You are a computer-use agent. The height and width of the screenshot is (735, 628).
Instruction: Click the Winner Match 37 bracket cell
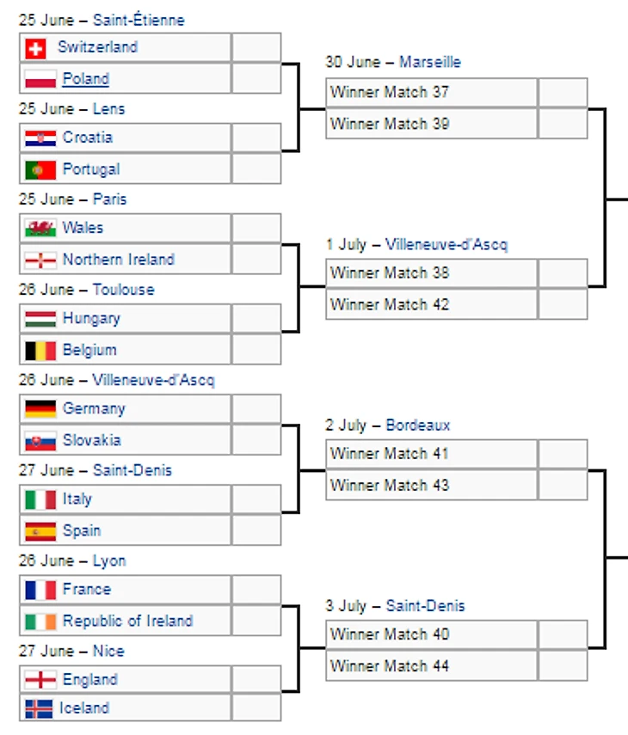tap(431, 92)
